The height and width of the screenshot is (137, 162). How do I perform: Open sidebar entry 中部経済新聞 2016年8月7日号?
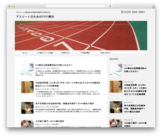tap(135, 90)
